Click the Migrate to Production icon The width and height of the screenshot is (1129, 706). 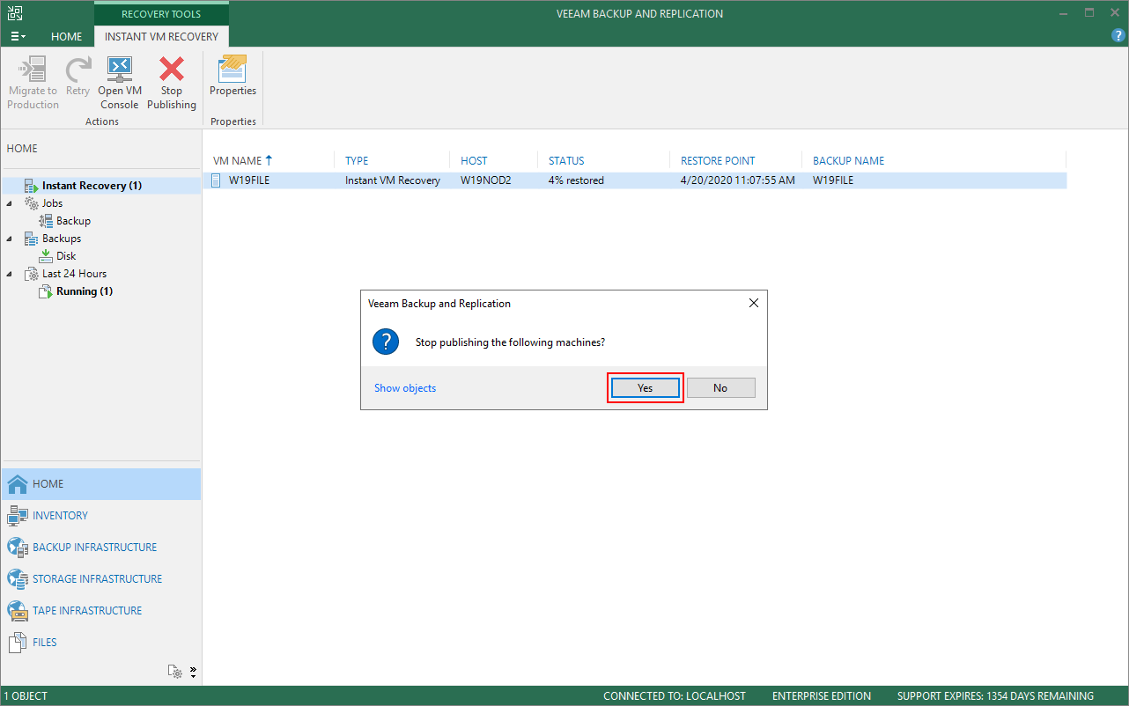[x=33, y=69]
